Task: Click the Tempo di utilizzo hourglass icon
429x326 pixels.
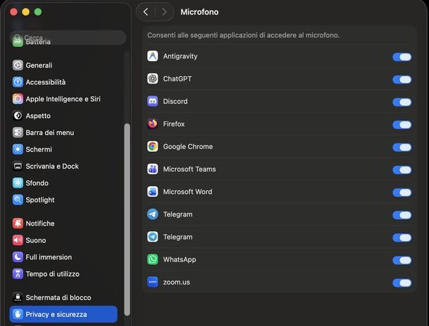Action: tap(18, 274)
